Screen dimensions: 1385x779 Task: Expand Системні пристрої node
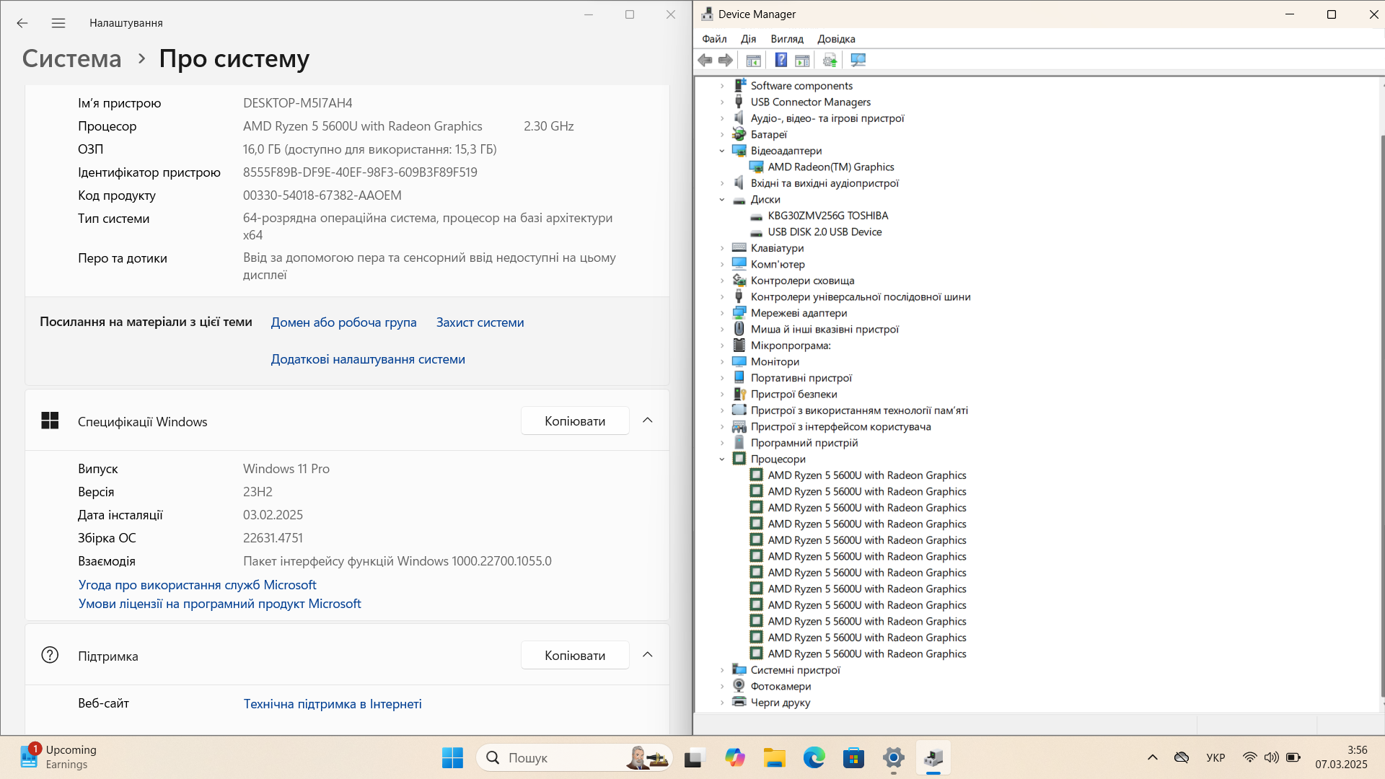(x=722, y=670)
